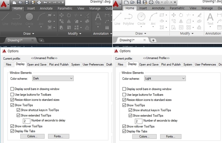Expand the Modify panel in the dark ribbon
This screenshot has height=143, width=222.
pos(74,34)
